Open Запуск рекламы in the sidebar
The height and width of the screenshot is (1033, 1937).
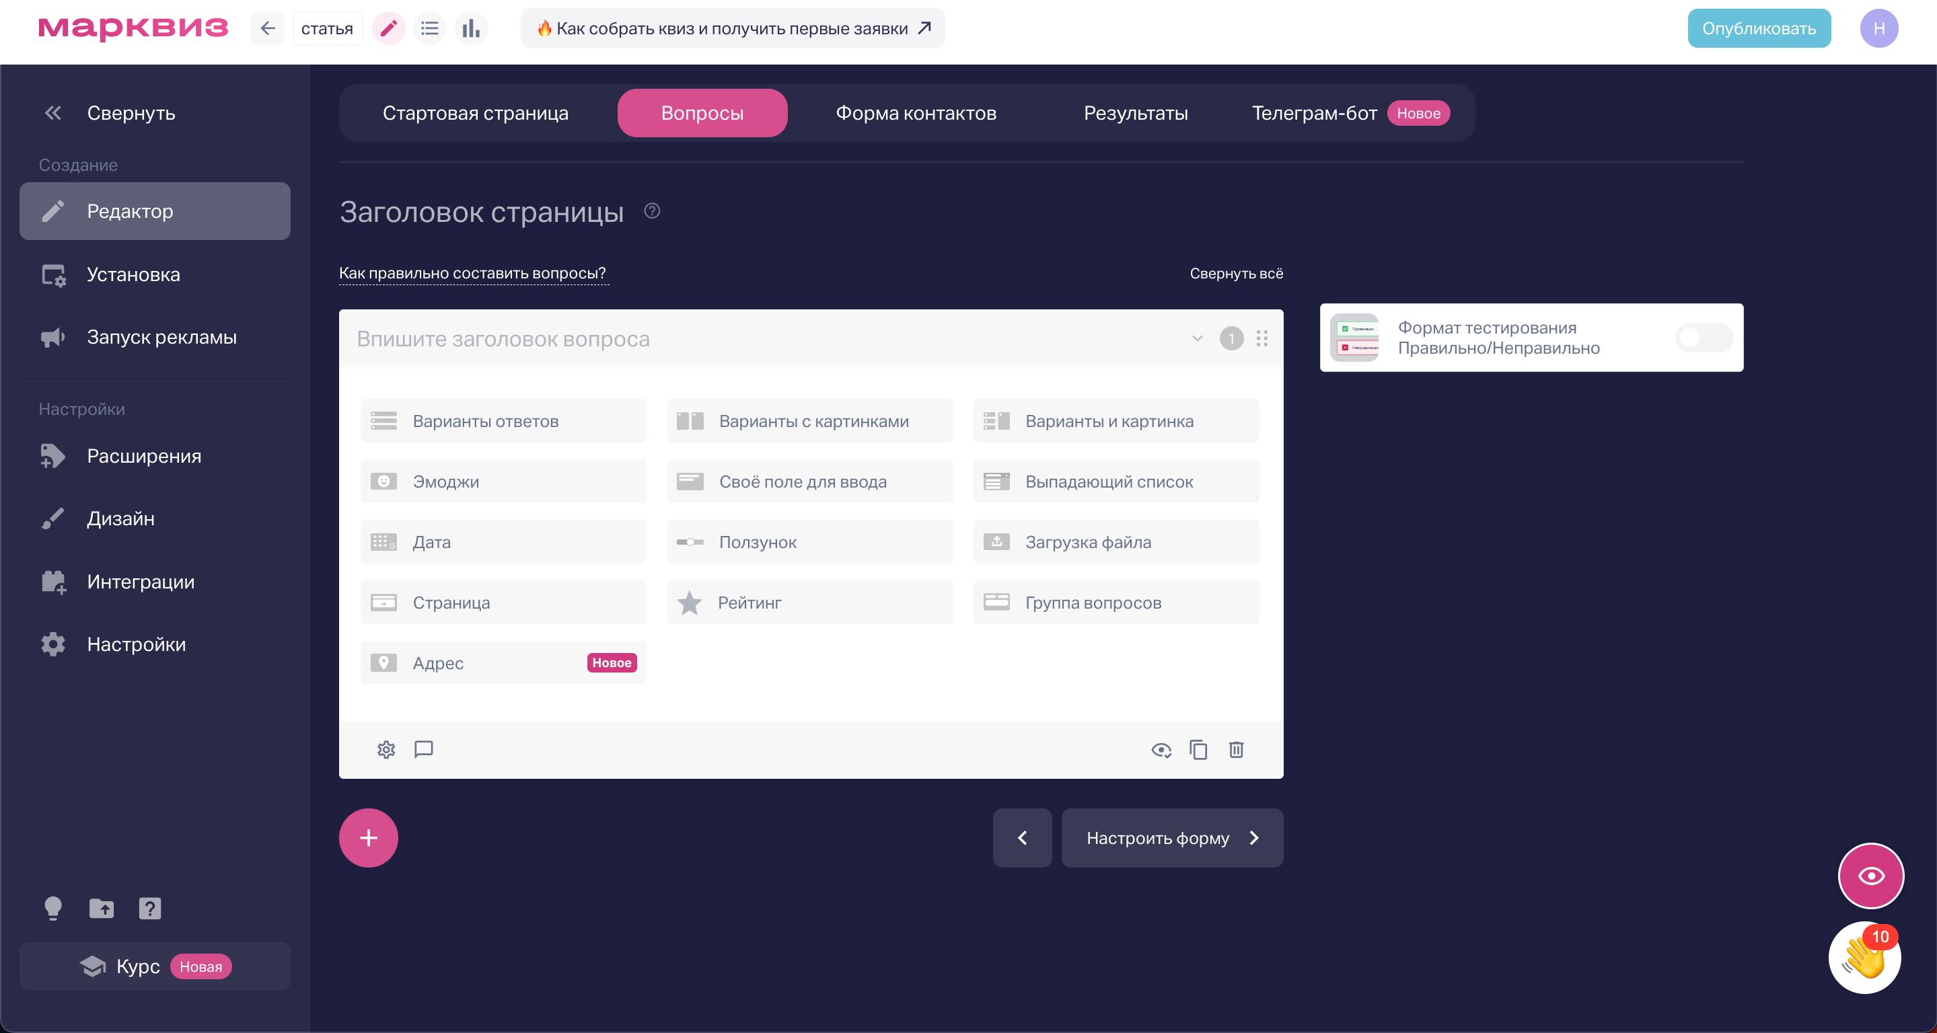[x=155, y=337]
